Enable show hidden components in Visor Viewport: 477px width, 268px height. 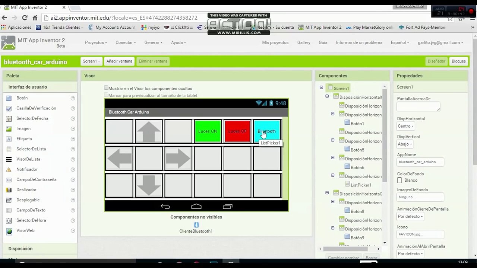click(x=106, y=88)
